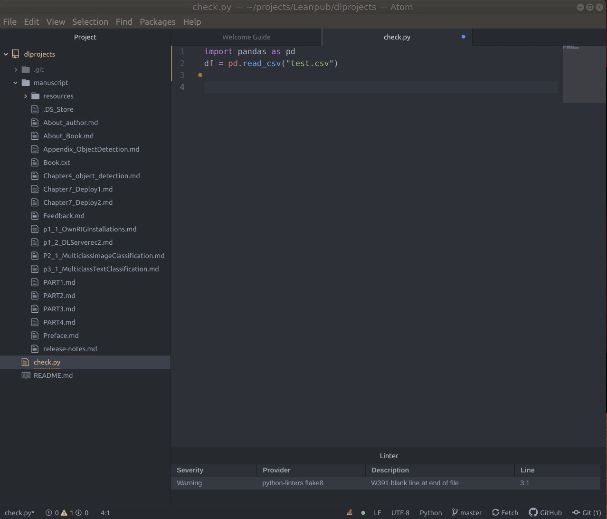
Task: Click the README.md book icon
Action: [26, 375]
